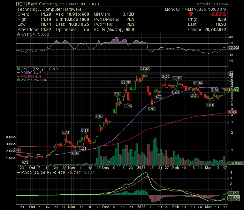Click the 1.73 price high label
Viewport: 244px width, 210px height.
tap(66, 133)
